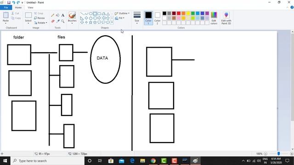Open Customize Quick Access Toolbar arrow
294x165 pixels.
point(23,3)
